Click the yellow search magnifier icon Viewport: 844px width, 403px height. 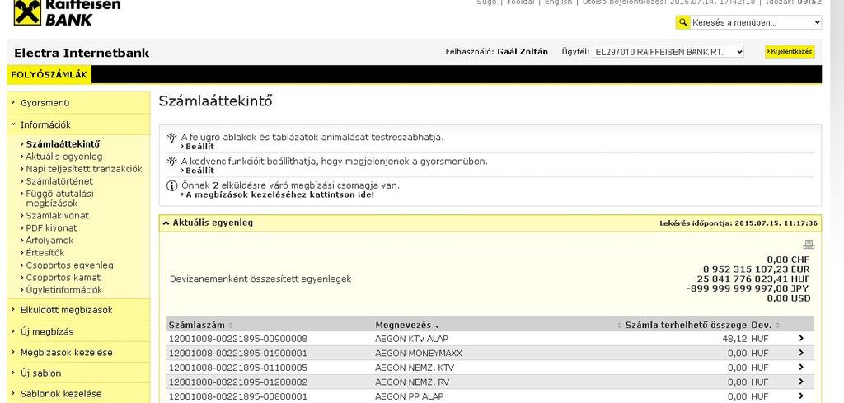682,22
